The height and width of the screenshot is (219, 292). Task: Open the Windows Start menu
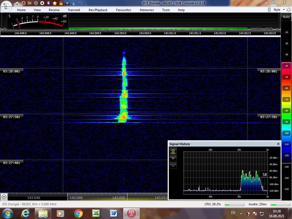coord(7,213)
